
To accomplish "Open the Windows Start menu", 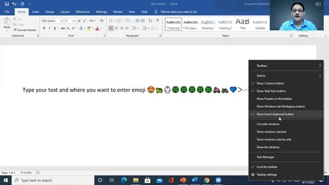I will click(6, 180).
